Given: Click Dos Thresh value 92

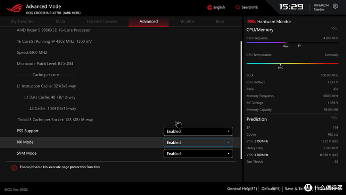Looking at the screenshot, I should [x=336, y=162].
